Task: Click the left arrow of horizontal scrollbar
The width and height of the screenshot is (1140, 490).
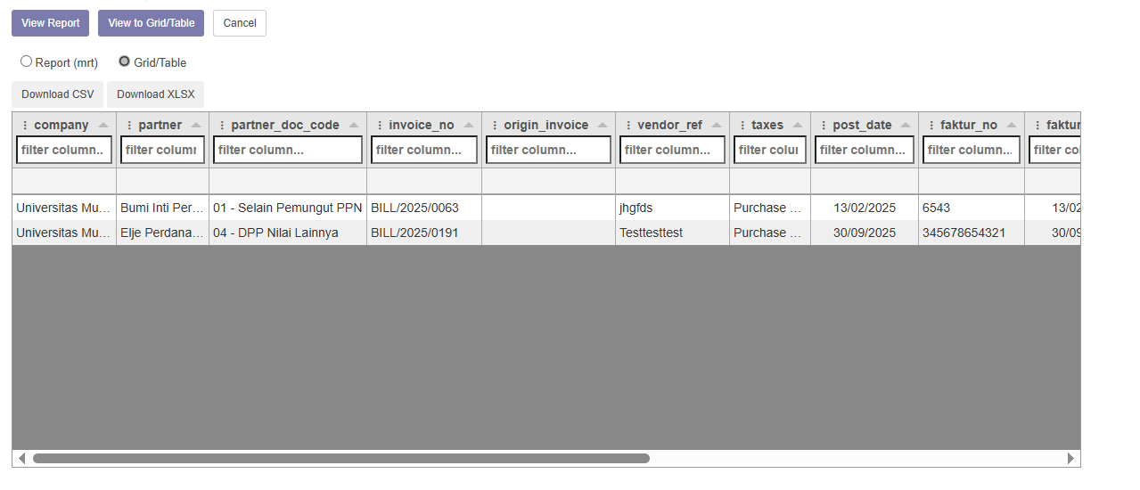Action: click(21, 459)
